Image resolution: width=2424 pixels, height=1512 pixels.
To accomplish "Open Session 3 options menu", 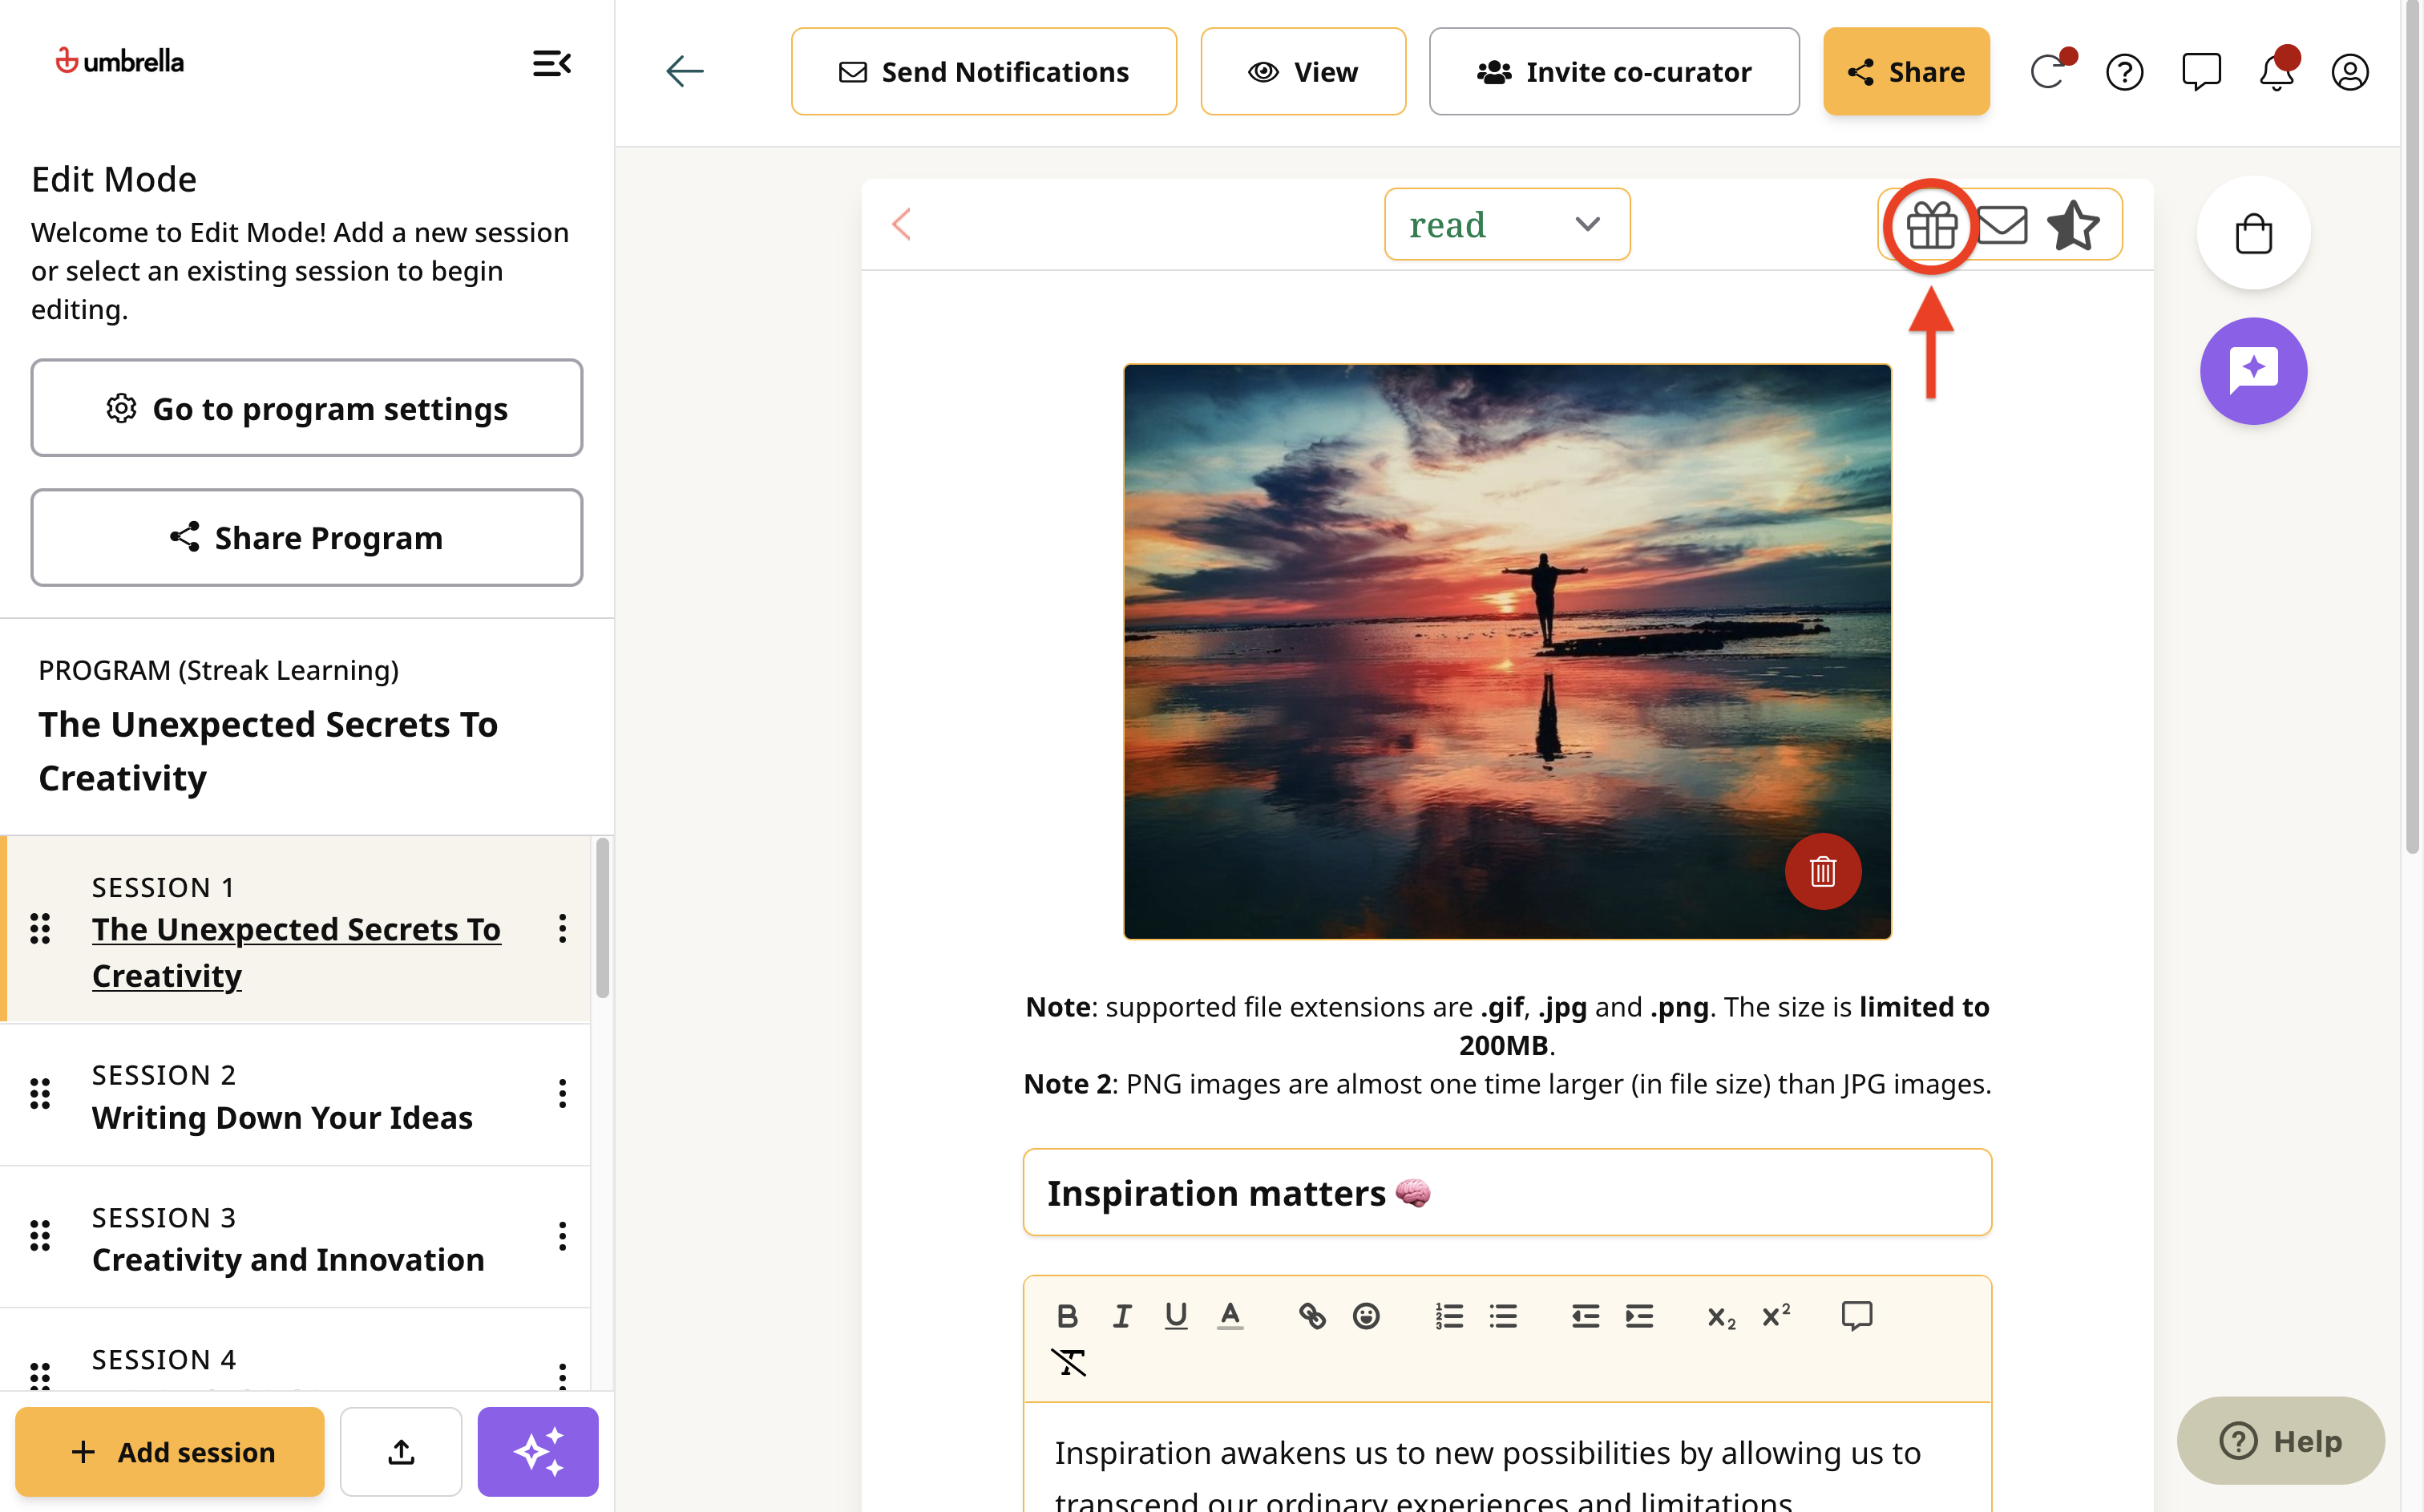I will [563, 1236].
